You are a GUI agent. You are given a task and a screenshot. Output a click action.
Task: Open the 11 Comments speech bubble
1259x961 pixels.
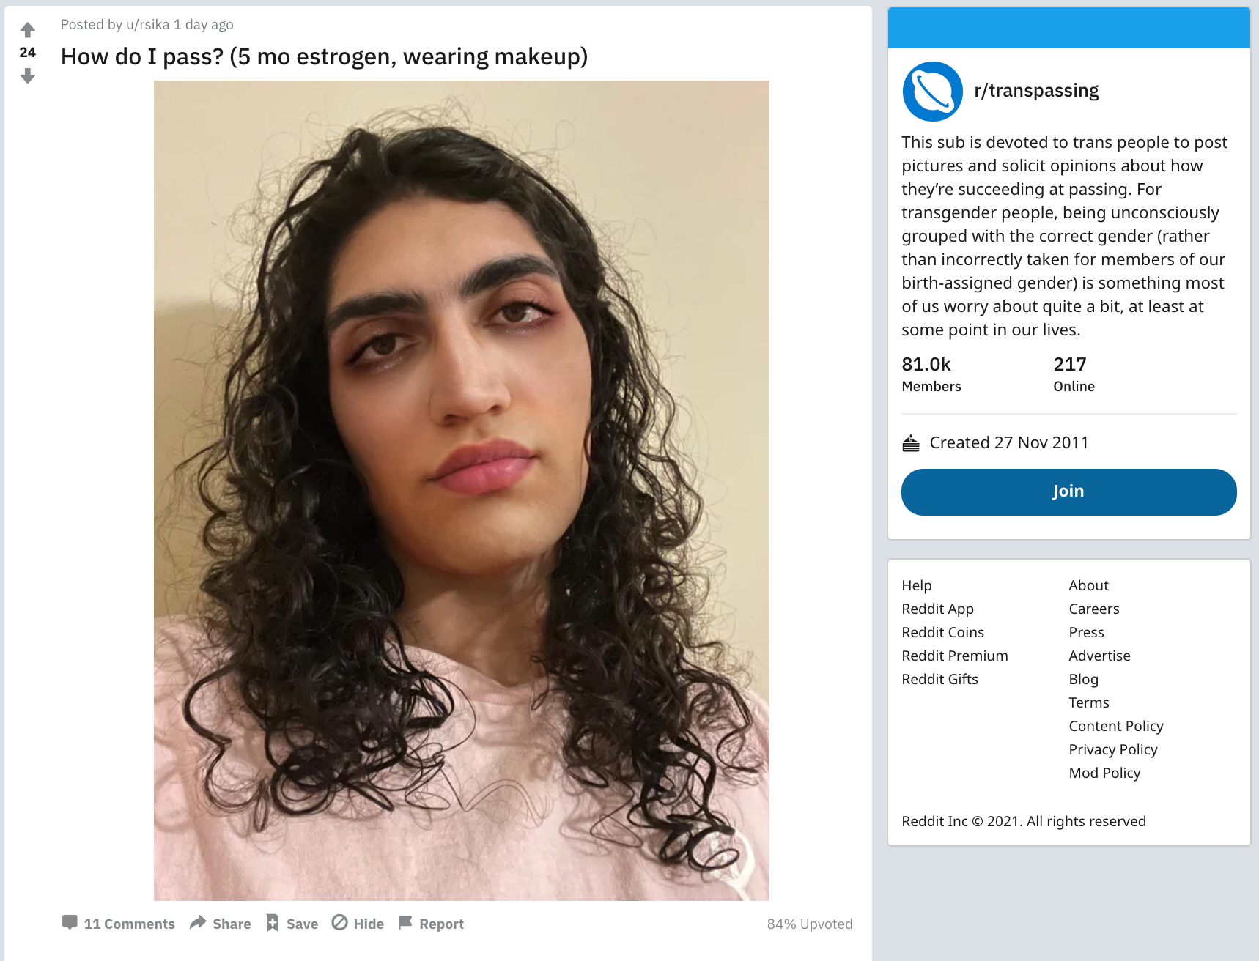tap(70, 922)
